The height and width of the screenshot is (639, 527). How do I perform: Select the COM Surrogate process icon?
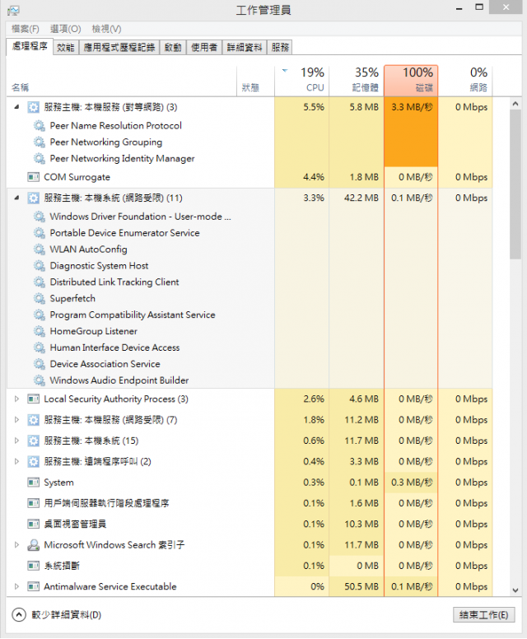[33, 177]
